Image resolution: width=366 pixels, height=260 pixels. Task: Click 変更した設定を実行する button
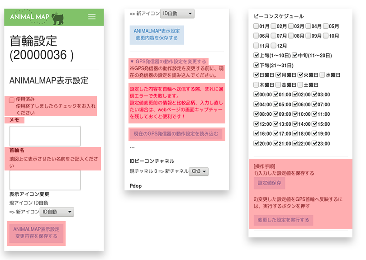tap(283, 220)
